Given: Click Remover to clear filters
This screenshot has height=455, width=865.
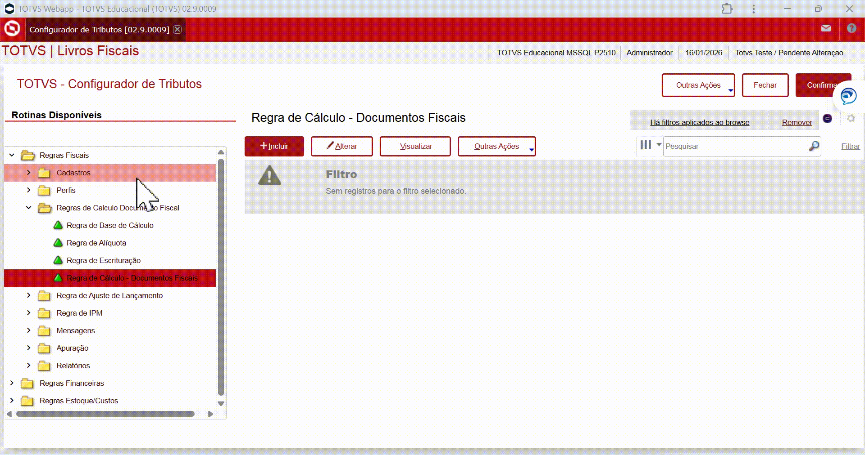Looking at the screenshot, I should [797, 122].
